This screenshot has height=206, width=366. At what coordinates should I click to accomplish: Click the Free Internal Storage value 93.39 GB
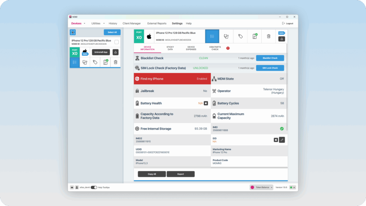pos(201,129)
